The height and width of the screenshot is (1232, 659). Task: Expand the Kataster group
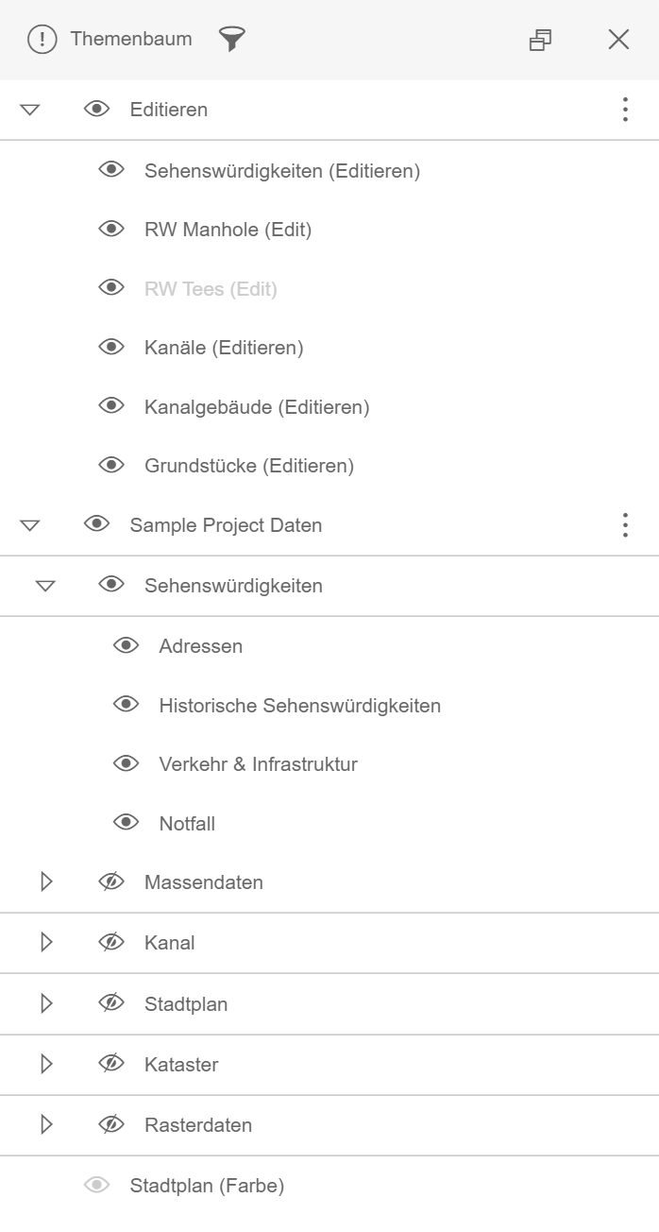(x=45, y=1064)
